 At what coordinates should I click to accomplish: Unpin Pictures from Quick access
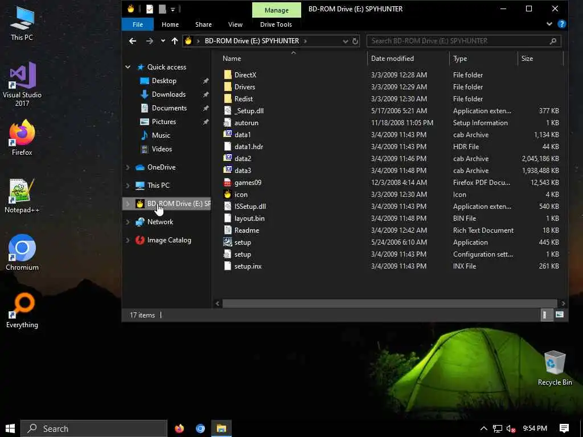206,122
